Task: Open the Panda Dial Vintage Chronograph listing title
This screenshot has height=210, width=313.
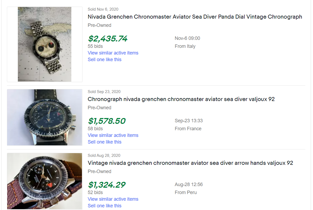Action: point(195,17)
